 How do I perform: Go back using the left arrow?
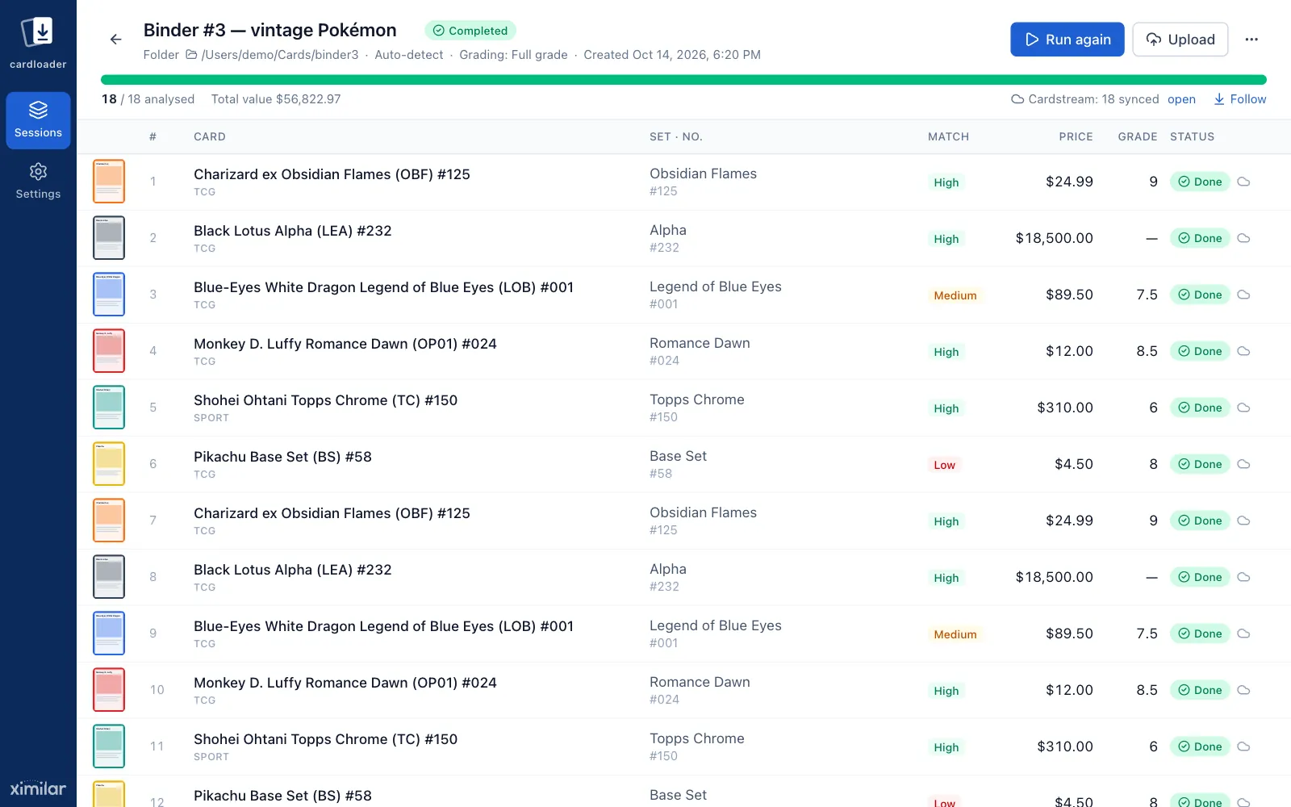(116, 39)
